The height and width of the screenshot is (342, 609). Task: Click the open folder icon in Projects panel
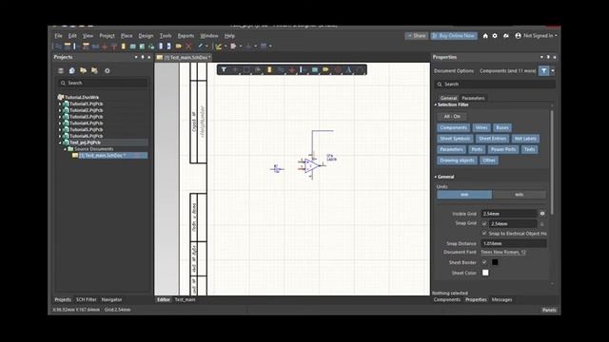(83, 70)
